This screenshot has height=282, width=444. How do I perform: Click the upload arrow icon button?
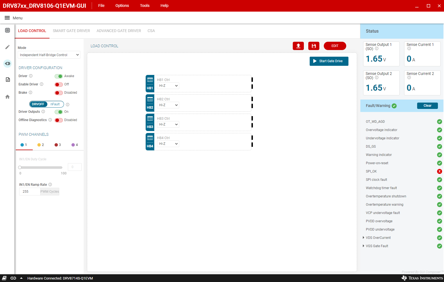pyautogui.click(x=298, y=46)
